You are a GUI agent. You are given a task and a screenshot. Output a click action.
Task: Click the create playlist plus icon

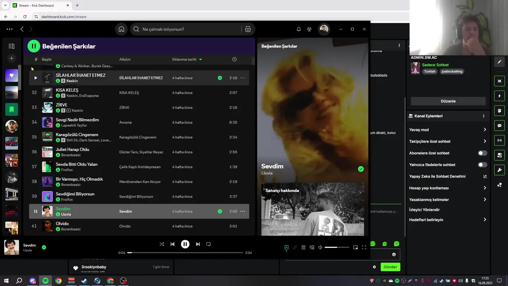click(x=12, y=58)
